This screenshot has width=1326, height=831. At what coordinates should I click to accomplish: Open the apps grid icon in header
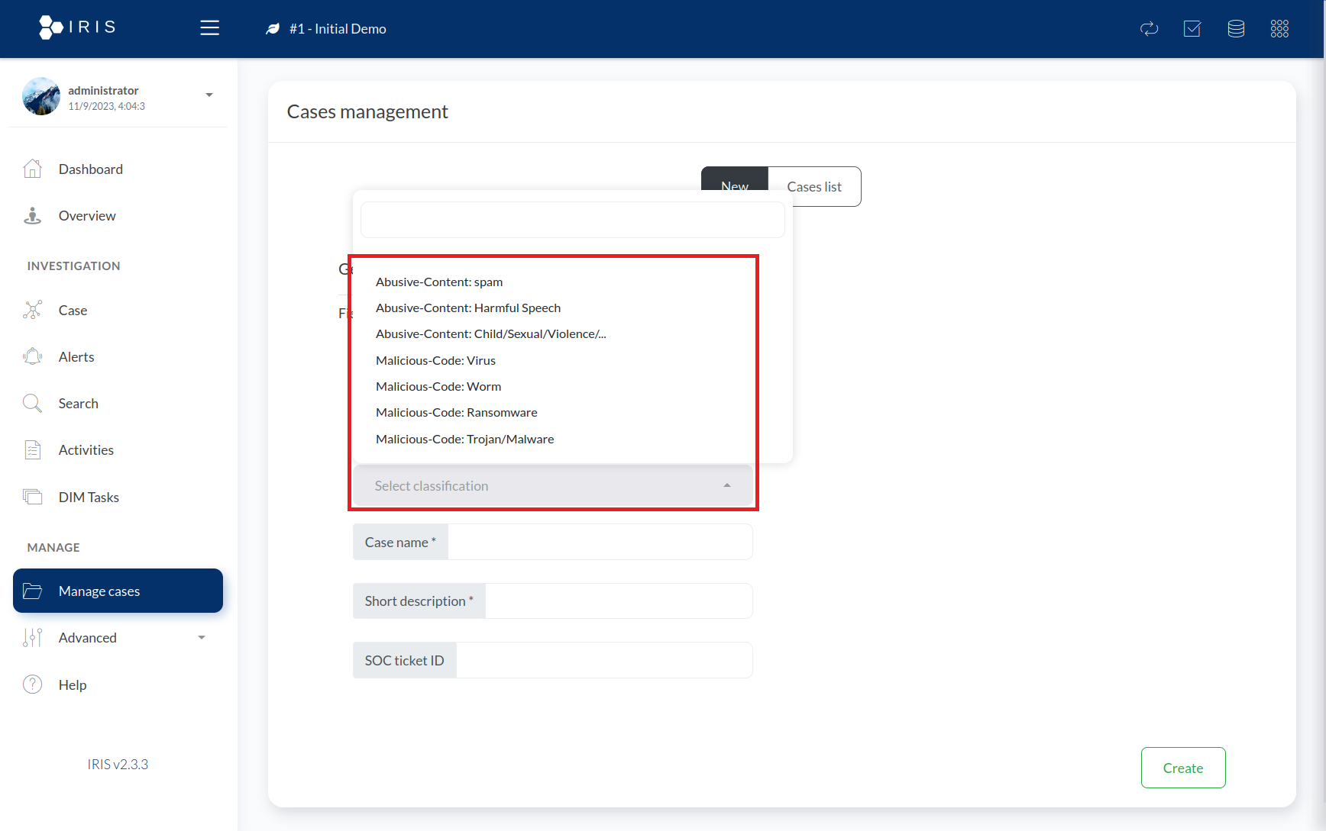coord(1279,29)
